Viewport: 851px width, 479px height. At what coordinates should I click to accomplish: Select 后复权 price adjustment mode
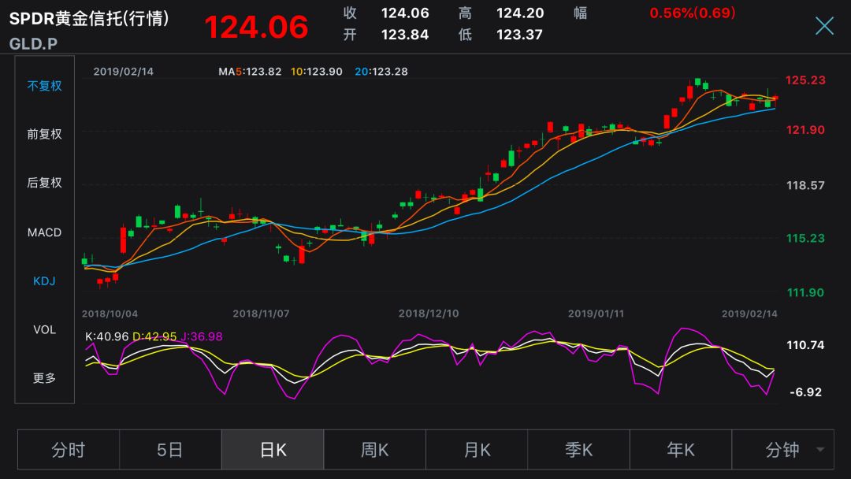tap(44, 183)
